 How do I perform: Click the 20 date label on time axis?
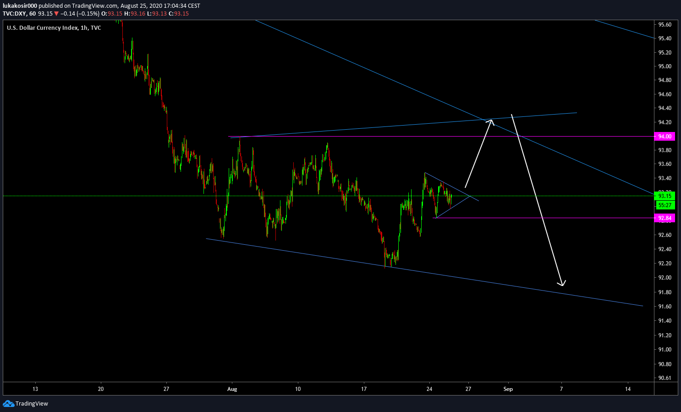coord(101,389)
